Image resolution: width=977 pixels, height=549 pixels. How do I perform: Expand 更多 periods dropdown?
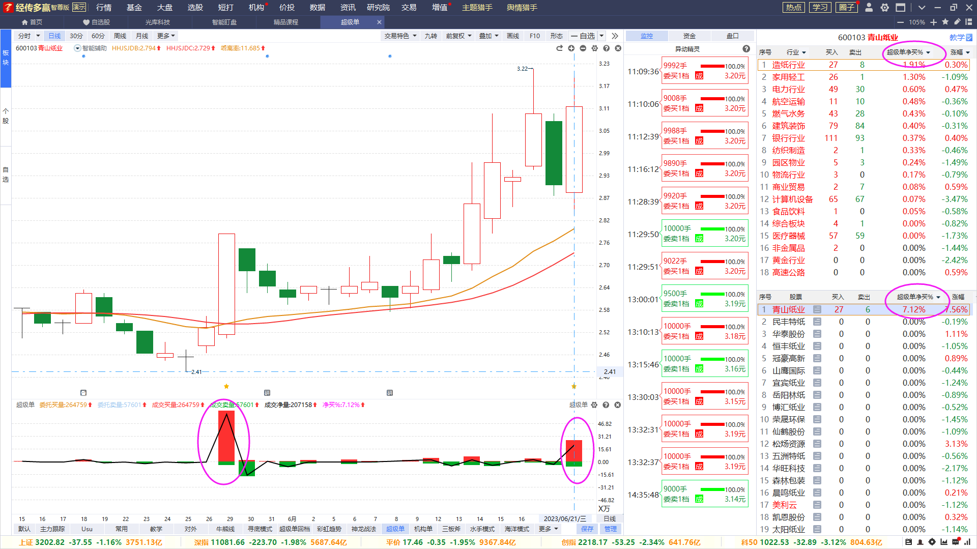click(x=166, y=36)
